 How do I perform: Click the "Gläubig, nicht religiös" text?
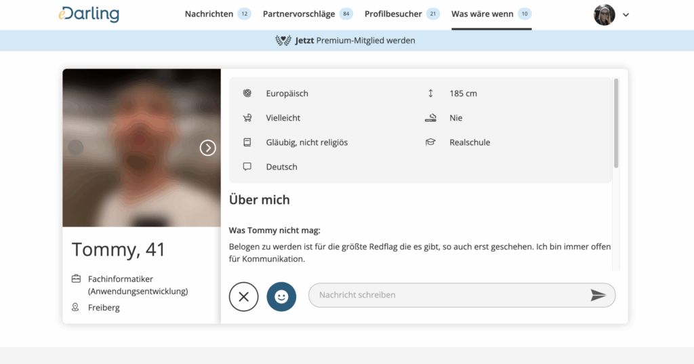pyautogui.click(x=307, y=142)
